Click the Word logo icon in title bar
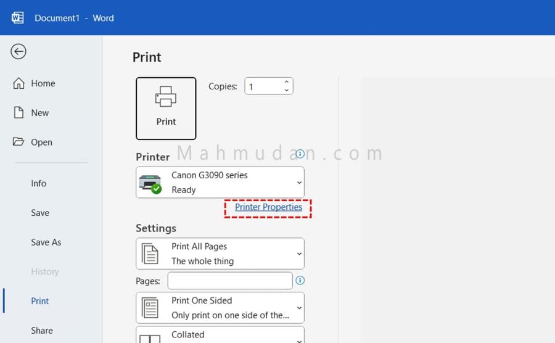Image resolution: width=555 pixels, height=343 pixels. (x=18, y=18)
